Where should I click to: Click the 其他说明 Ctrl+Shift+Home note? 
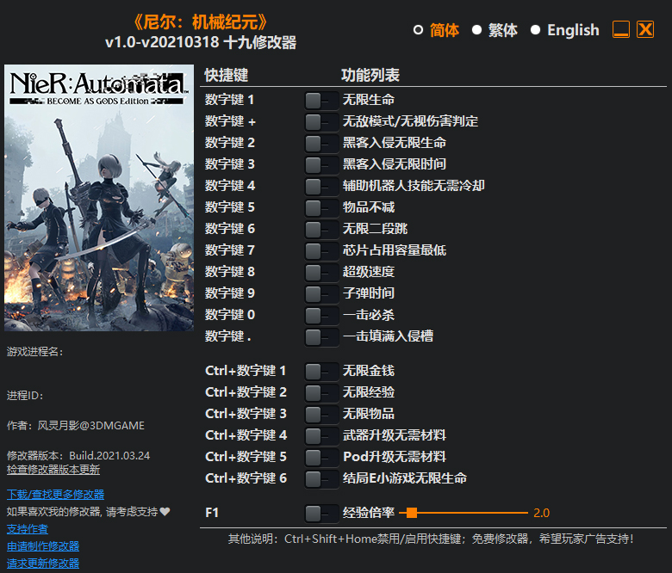(x=431, y=539)
